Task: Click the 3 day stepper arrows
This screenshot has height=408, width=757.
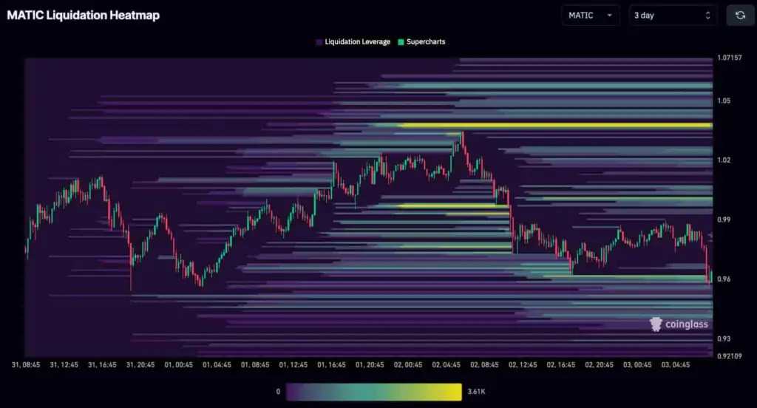Action: (x=707, y=16)
